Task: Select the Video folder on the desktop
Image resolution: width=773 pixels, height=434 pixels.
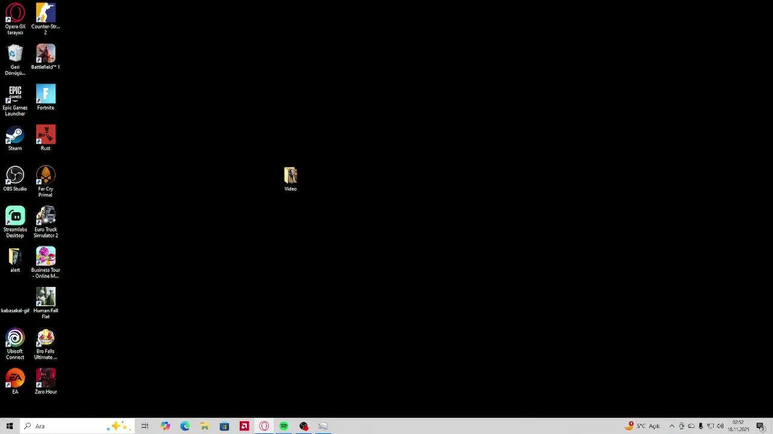Action: coord(290,179)
